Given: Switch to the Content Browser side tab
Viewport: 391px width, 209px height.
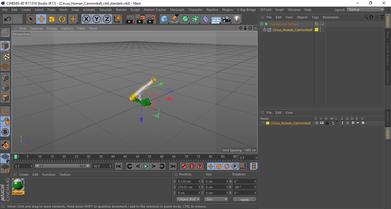Looking at the screenshot, I should (x=388, y=54).
